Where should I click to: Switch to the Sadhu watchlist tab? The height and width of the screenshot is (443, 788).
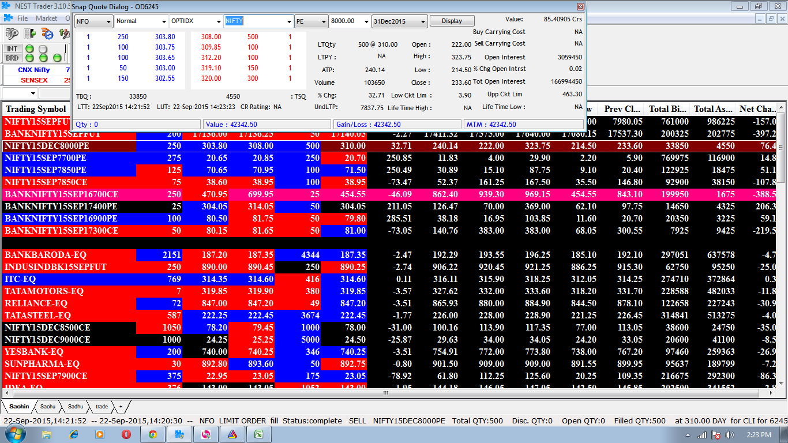point(76,407)
